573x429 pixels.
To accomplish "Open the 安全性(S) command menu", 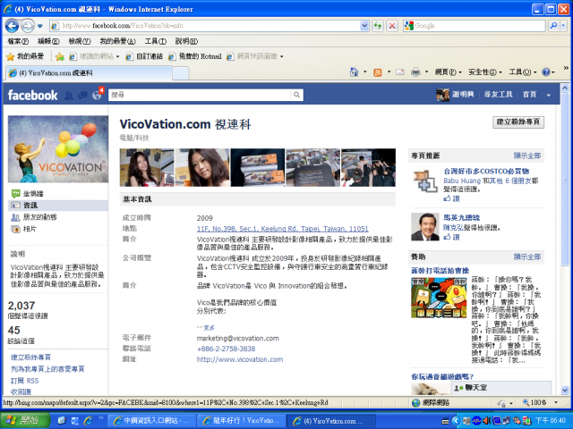I will pos(485,72).
